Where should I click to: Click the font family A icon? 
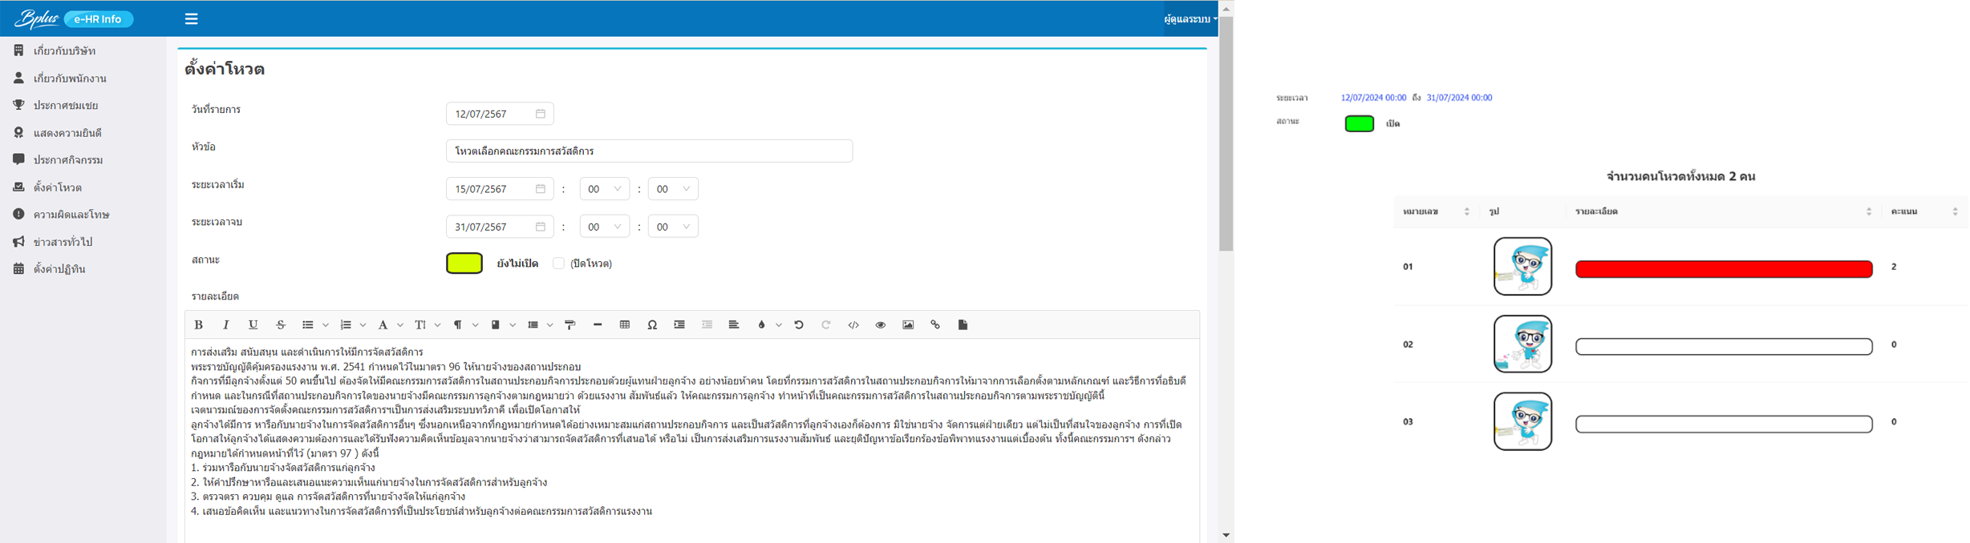pos(383,324)
